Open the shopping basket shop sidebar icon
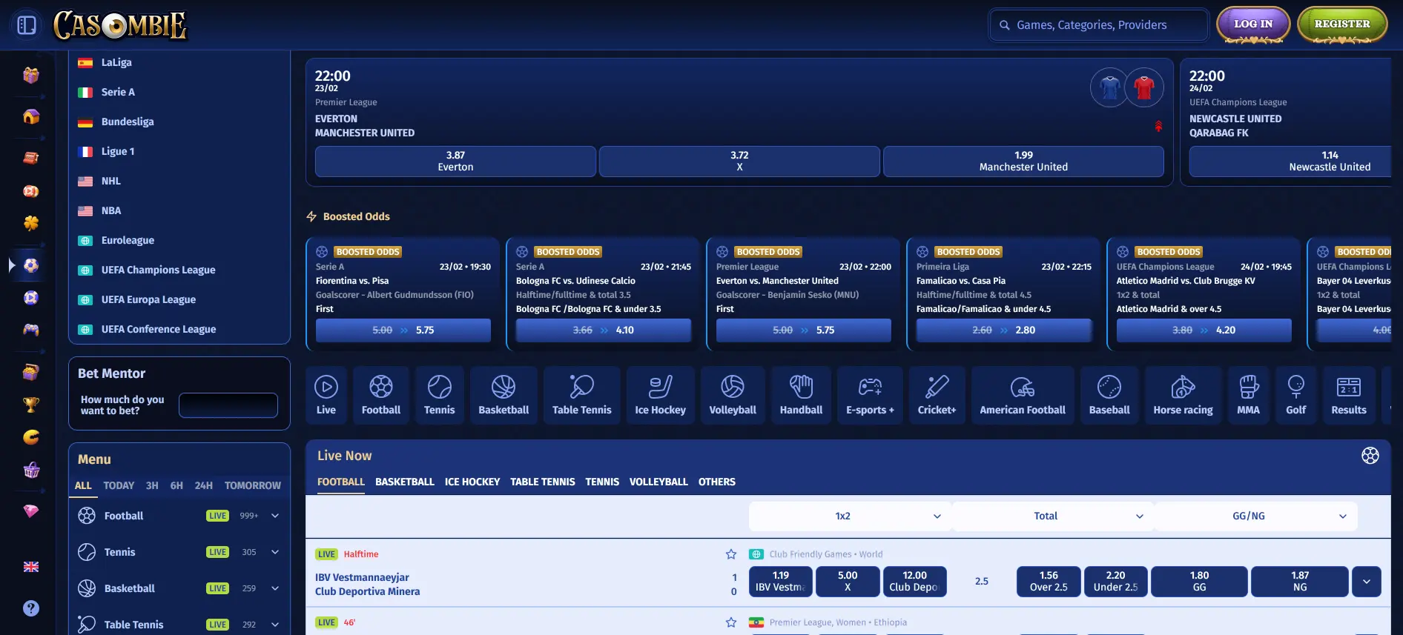 pos(31,470)
